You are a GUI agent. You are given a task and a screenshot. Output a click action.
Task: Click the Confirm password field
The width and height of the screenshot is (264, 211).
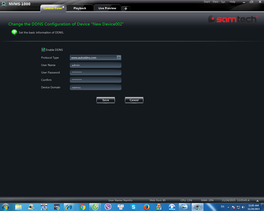(95, 80)
